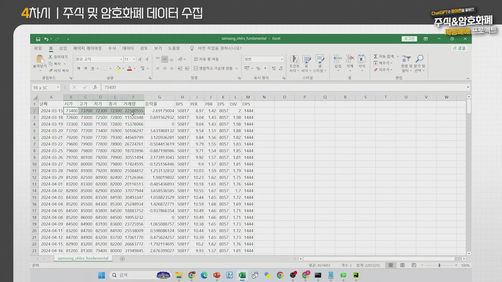Open the Formulas tab
This screenshot has height=282, width=502.
click(x=112, y=48)
